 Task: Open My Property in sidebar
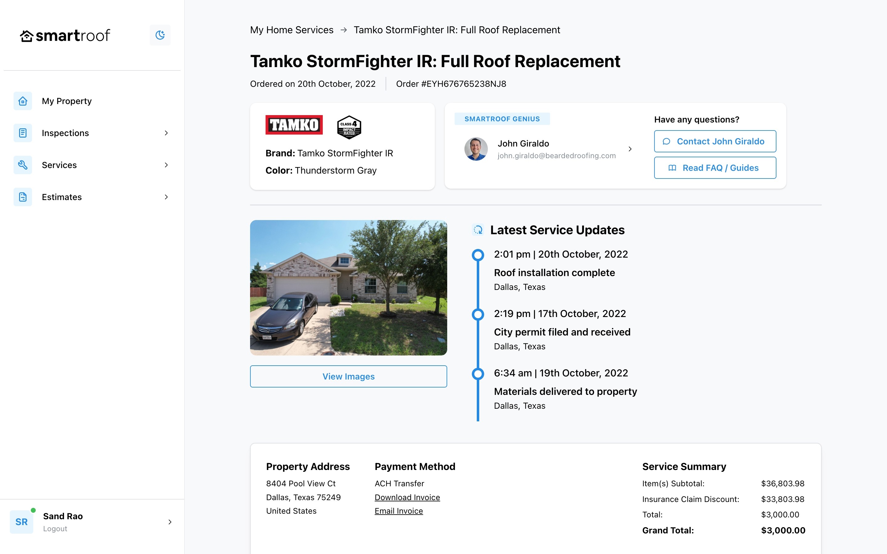pyautogui.click(x=92, y=101)
